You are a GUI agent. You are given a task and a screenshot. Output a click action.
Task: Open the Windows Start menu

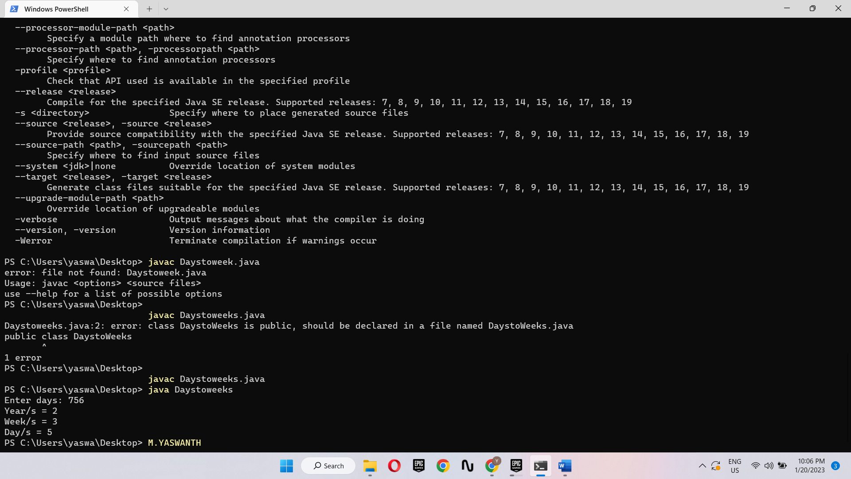(286, 466)
